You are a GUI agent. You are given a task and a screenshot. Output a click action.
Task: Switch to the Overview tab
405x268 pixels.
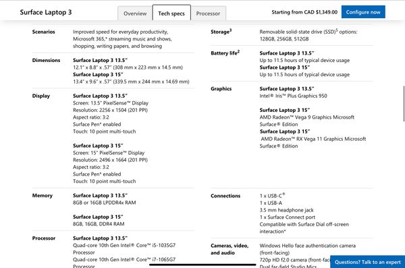135,13
